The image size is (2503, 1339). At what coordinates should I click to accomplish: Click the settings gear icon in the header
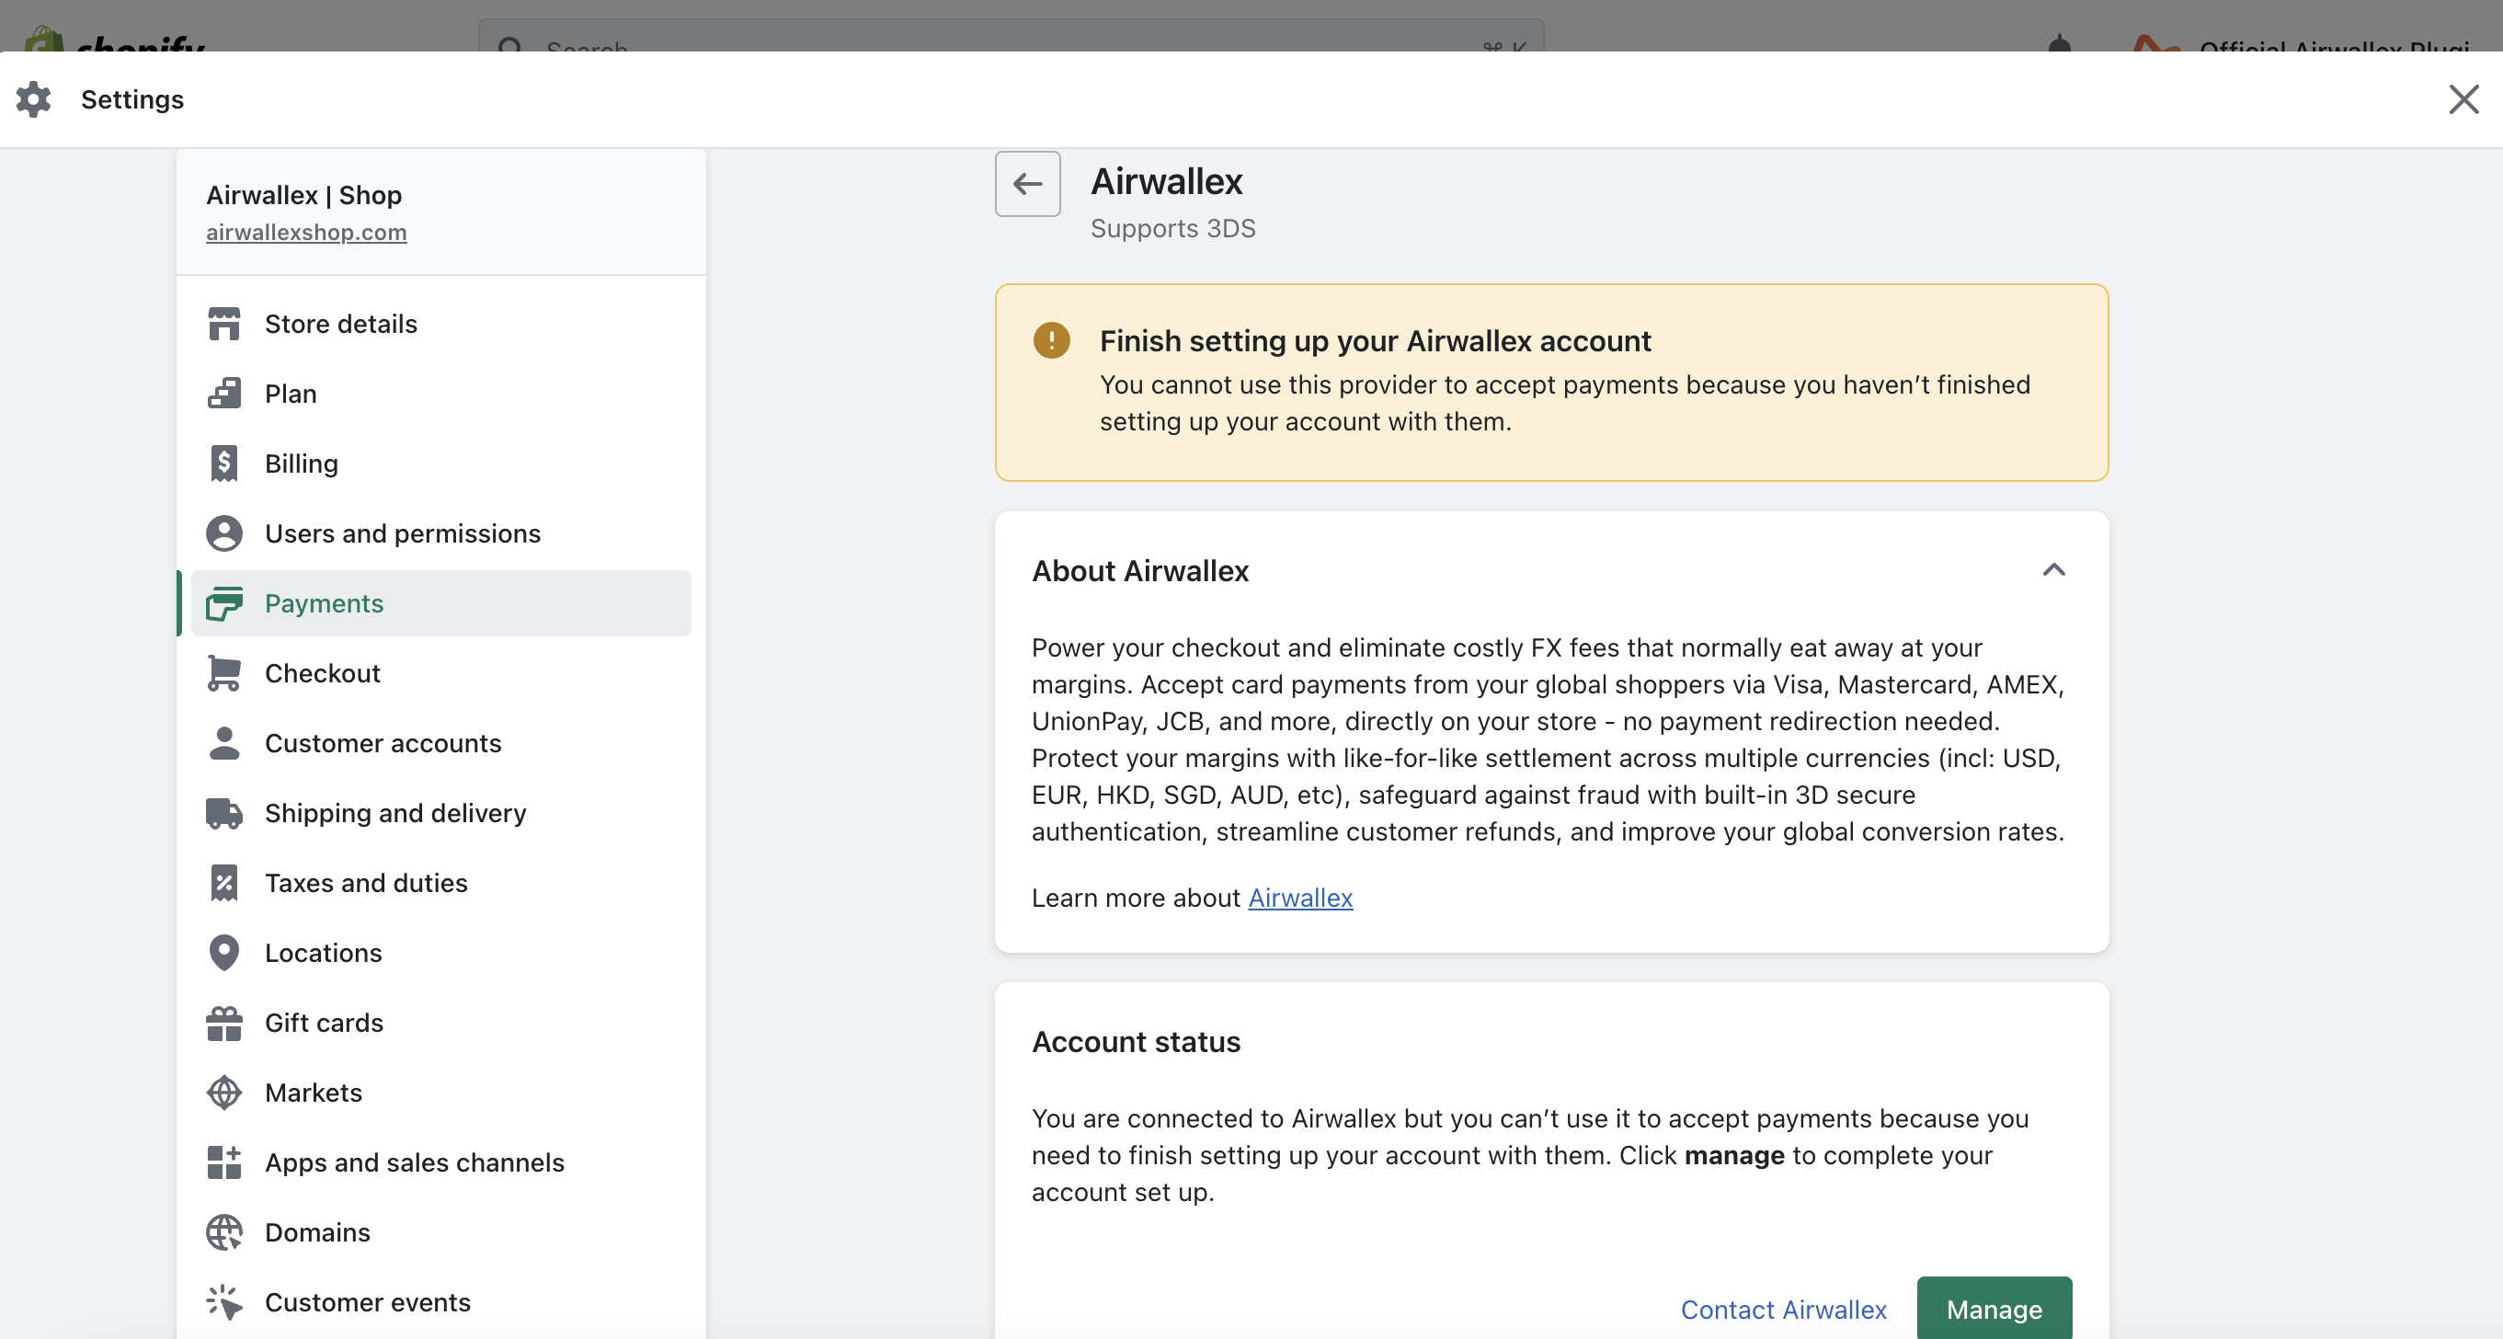(x=34, y=99)
